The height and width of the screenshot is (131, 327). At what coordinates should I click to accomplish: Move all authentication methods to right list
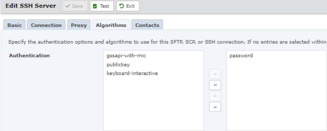215,85
